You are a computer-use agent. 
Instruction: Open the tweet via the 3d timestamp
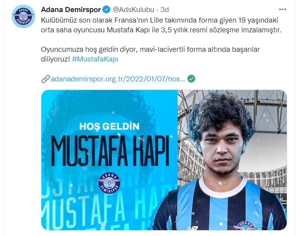pos(165,10)
